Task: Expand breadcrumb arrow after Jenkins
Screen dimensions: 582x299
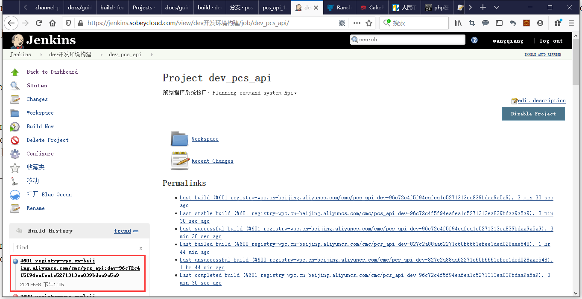Action: (x=41, y=55)
